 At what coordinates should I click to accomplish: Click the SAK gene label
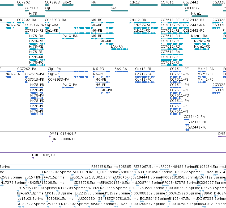click(x=113, y=8)
